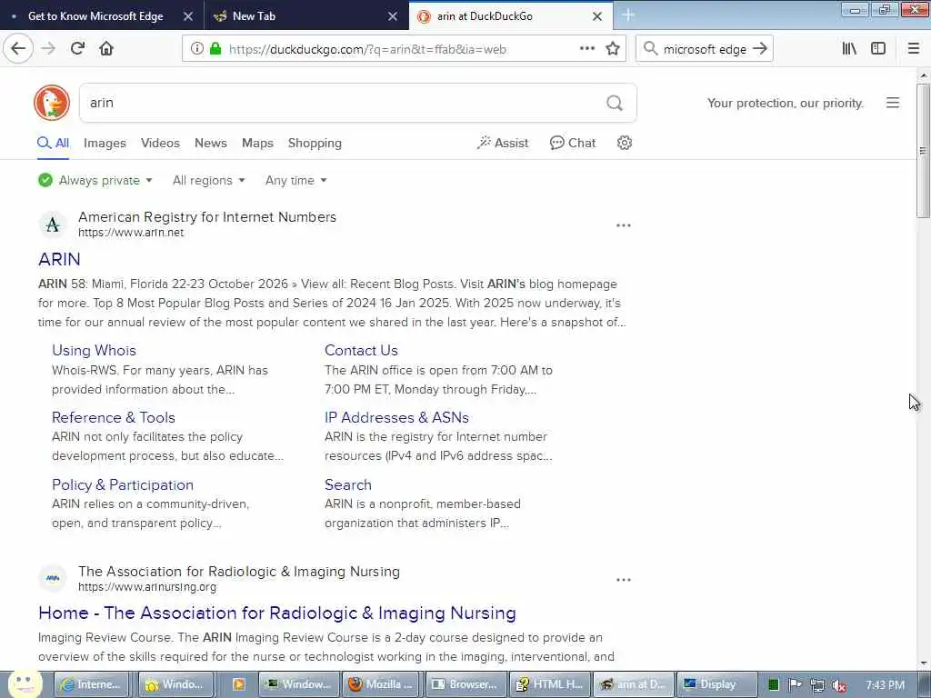Close the Get to Know Microsoft Edge tab
This screenshot has height=698, width=931.
point(187,16)
